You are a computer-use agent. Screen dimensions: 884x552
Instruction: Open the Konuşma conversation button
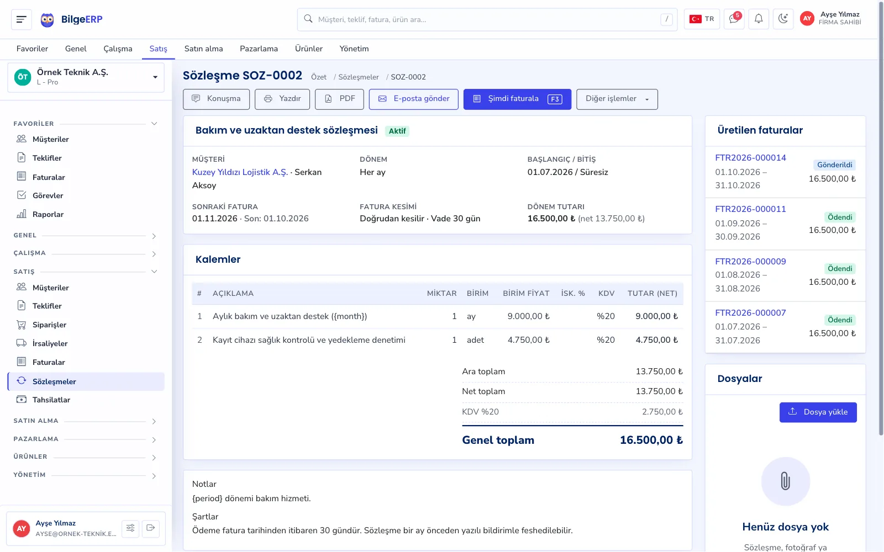click(216, 99)
